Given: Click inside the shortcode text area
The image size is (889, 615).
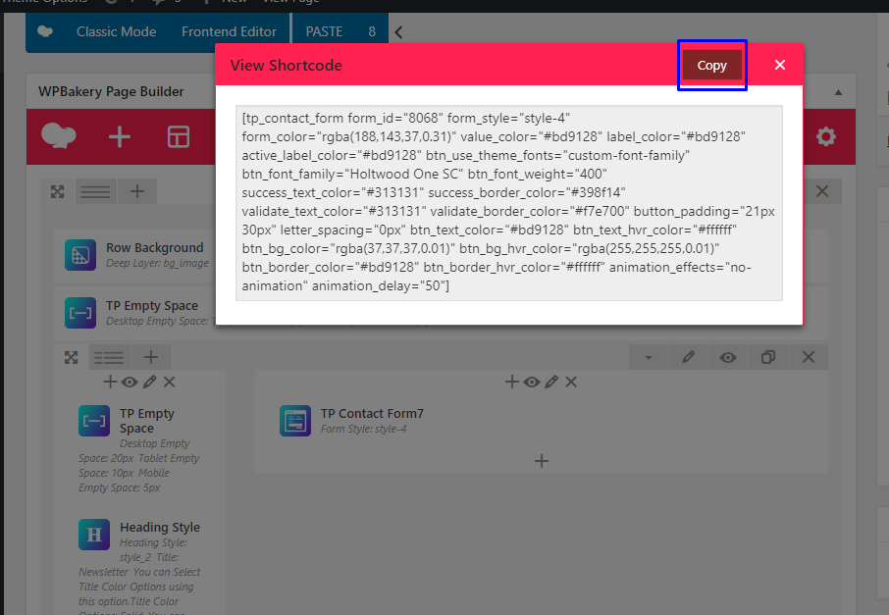Looking at the screenshot, I should coord(509,202).
